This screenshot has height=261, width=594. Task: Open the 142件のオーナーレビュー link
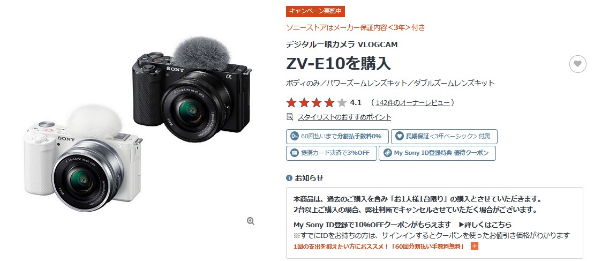pyautogui.click(x=412, y=103)
